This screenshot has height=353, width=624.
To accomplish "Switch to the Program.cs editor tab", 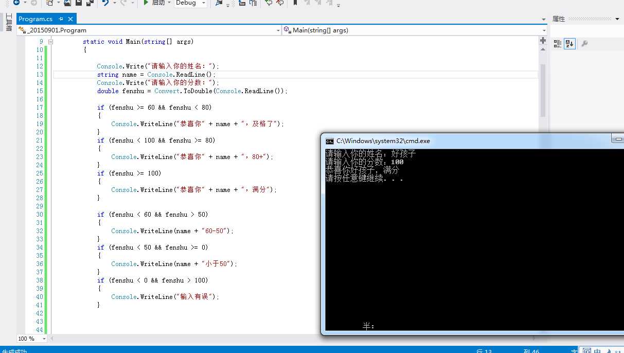I will pos(35,19).
